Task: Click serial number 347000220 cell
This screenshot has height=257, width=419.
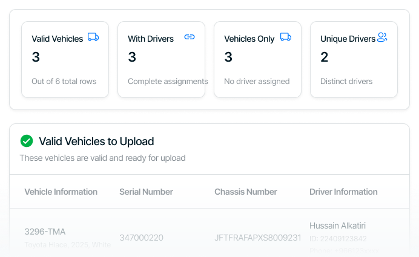Action: [141, 238]
